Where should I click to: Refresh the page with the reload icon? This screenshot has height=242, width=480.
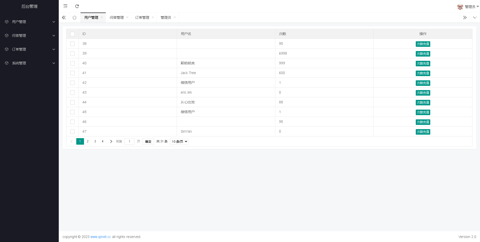[77, 6]
